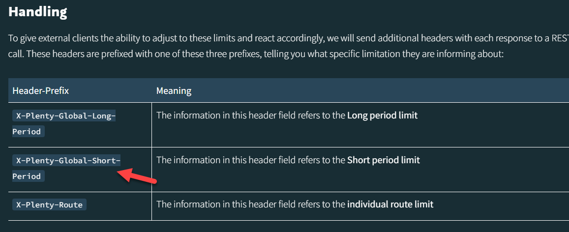Click the X-Plenty-Global-Short- code text

pyautogui.click(x=66, y=160)
